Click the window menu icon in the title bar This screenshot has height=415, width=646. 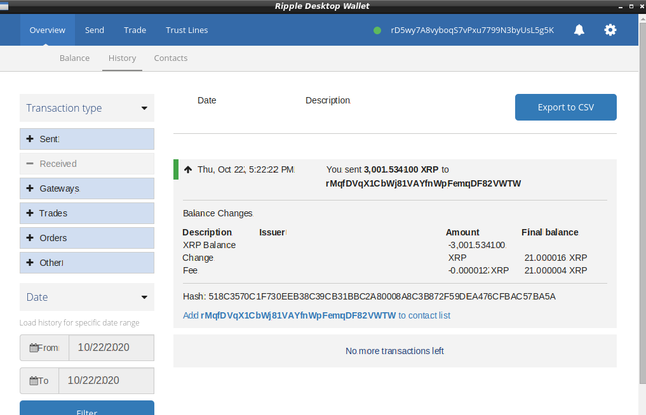click(4, 6)
